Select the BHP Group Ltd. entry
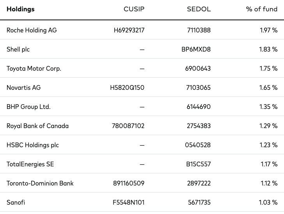Image resolution: width=284 pixels, height=214 pixels. (28, 107)
